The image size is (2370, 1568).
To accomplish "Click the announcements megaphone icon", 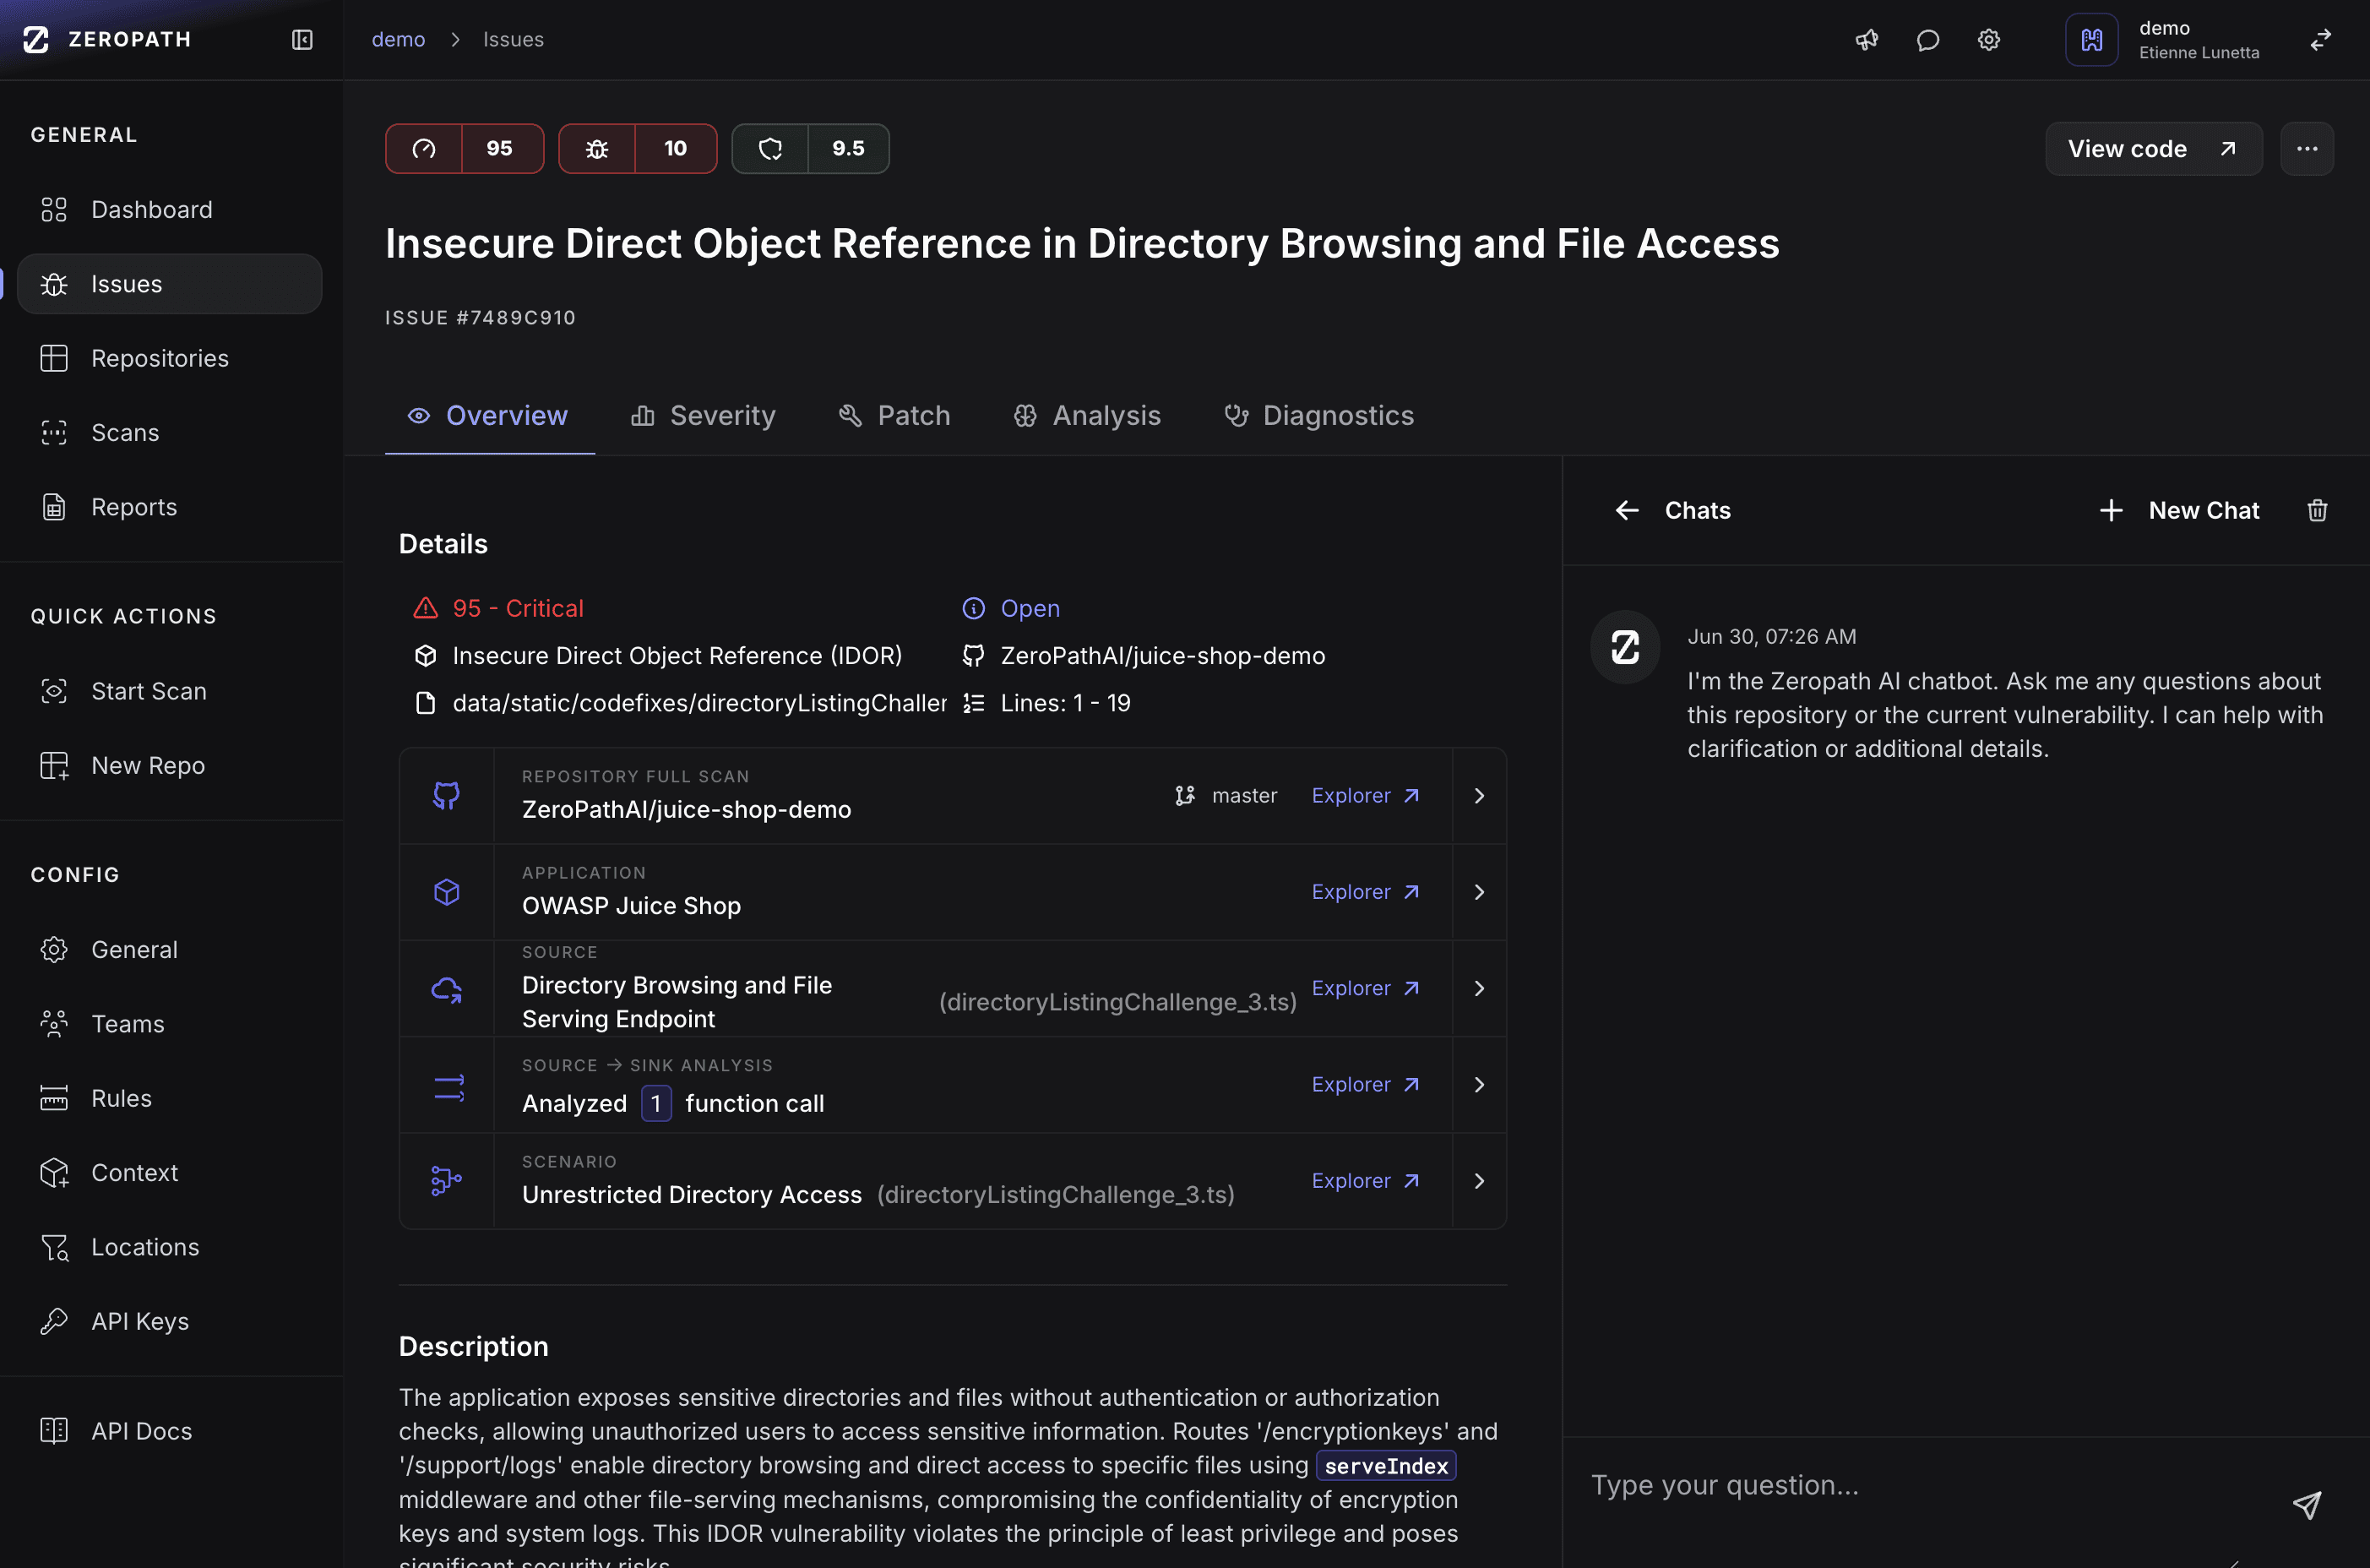I will pos(1867,40).
